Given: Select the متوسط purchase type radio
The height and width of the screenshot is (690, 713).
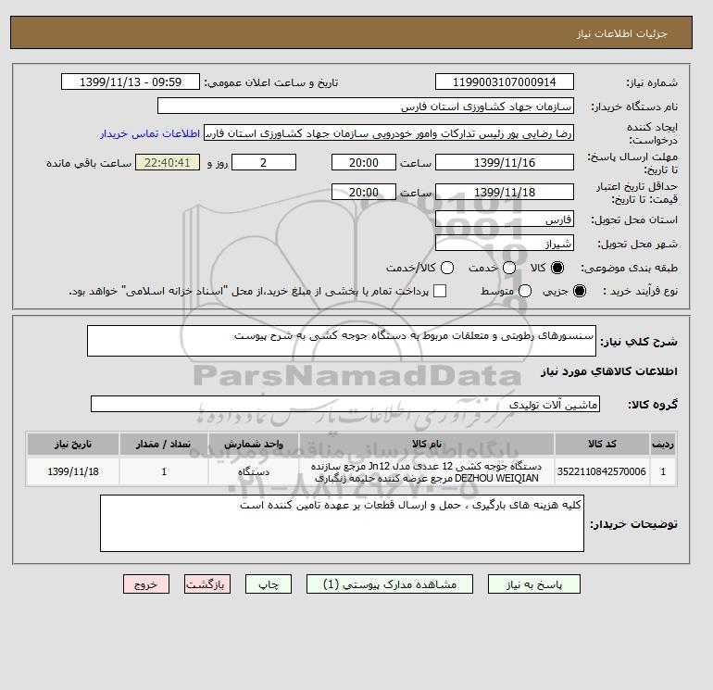Looking at the screenshot, I should [525, 291].
